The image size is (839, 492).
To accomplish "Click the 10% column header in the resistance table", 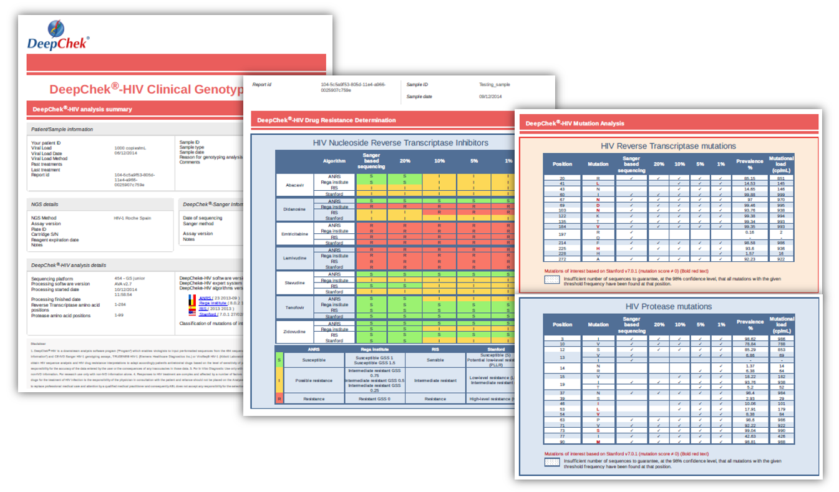I will point(440,160).
